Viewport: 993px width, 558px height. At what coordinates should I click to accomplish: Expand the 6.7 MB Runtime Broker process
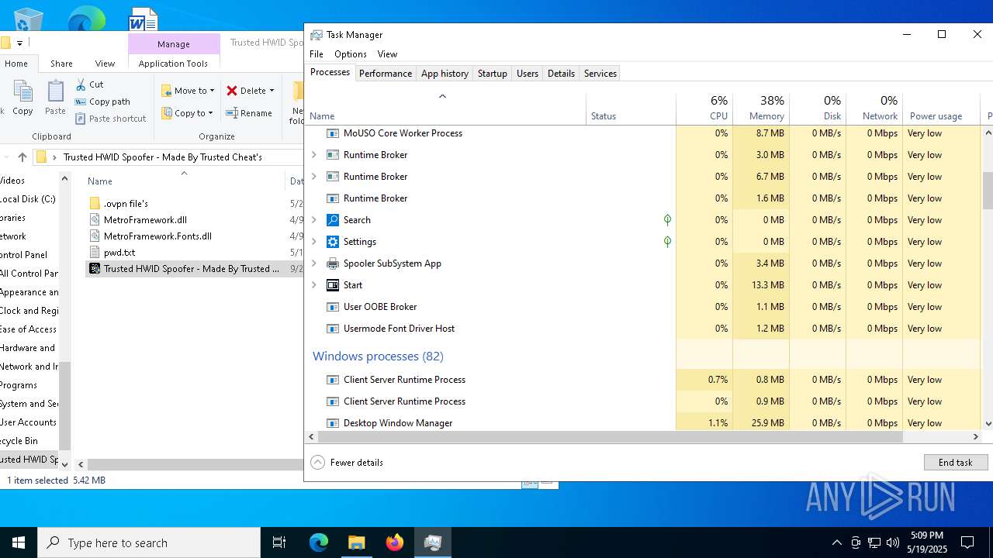pyautogui.click(x=314, y=177)
